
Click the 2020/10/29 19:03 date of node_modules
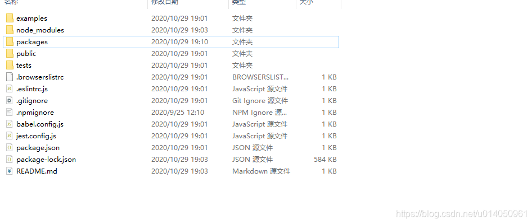179,30
